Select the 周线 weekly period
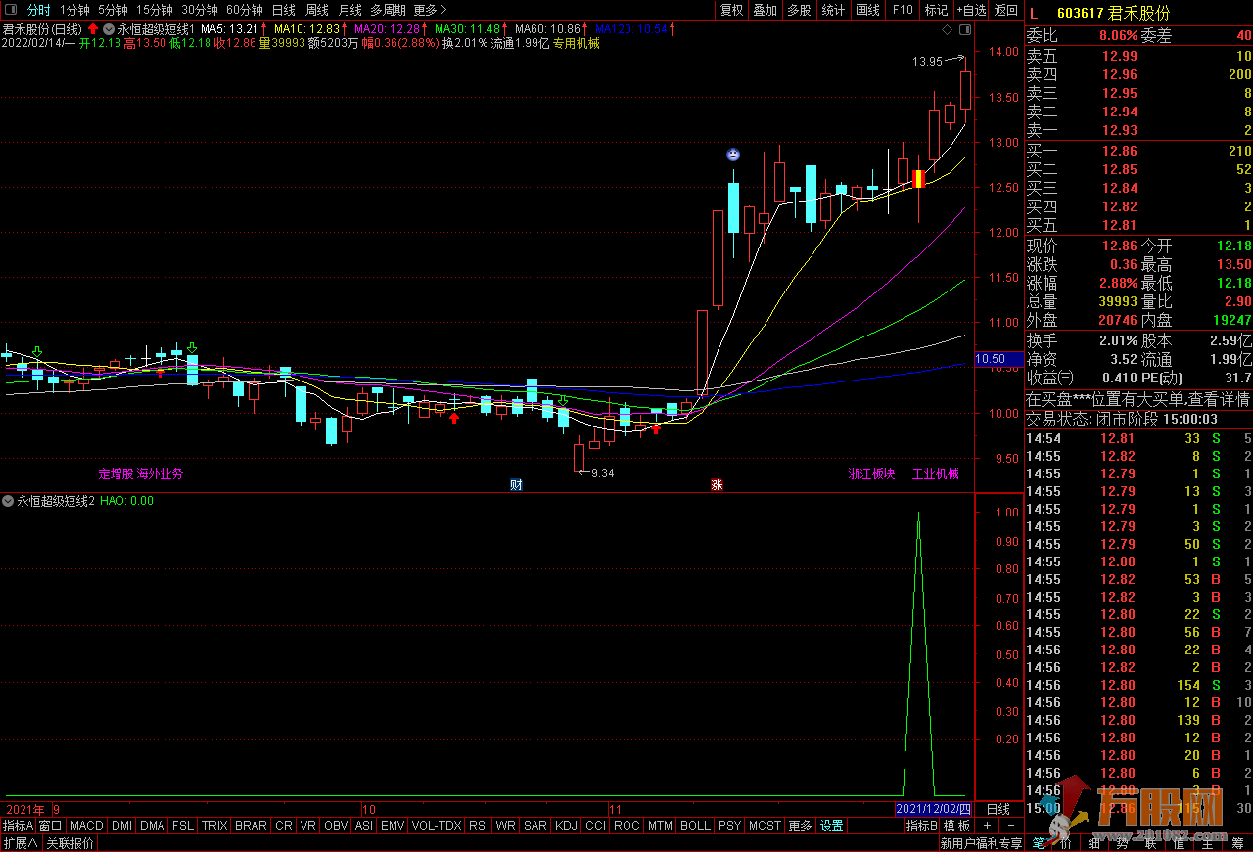This screenshot has height=852, width=1253. click(317, 10)
